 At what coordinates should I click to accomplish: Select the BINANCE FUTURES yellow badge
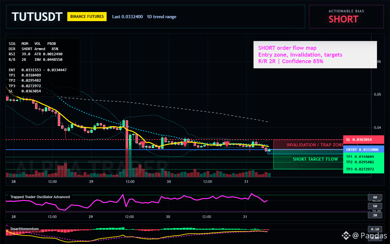pos(87,17)
